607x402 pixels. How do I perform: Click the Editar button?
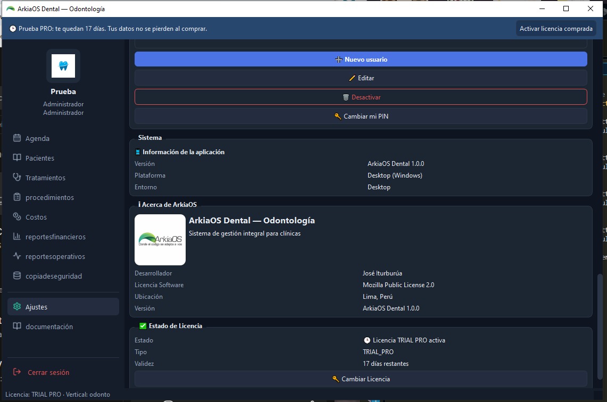(361, 78)
